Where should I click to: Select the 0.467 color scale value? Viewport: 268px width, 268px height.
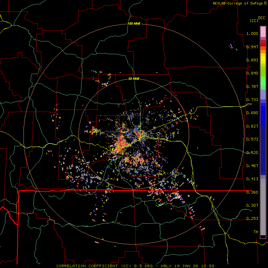click(252, 166)
